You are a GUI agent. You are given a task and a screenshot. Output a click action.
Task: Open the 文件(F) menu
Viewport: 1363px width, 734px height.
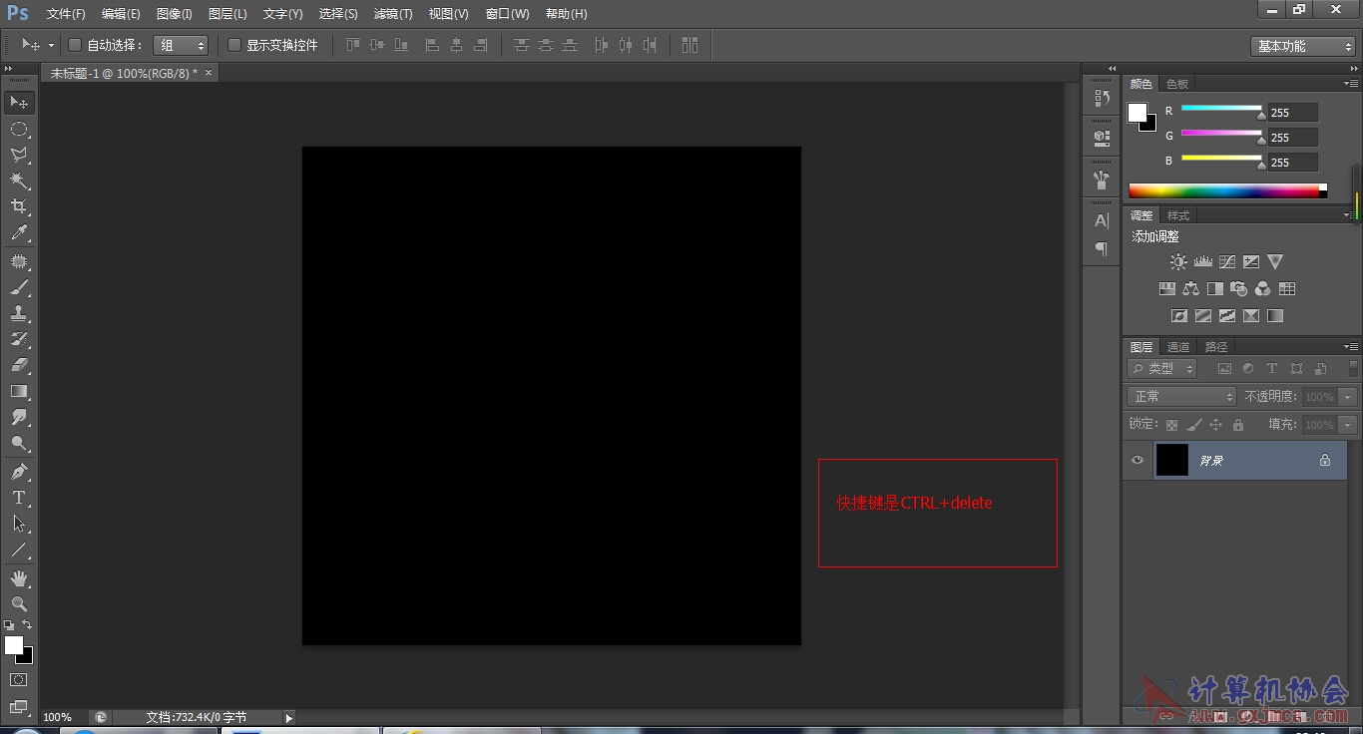click(x=66, y=14)
